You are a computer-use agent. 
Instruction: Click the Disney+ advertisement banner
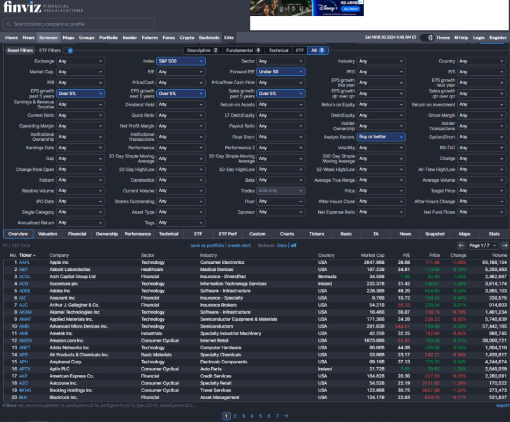click(307, 8)
